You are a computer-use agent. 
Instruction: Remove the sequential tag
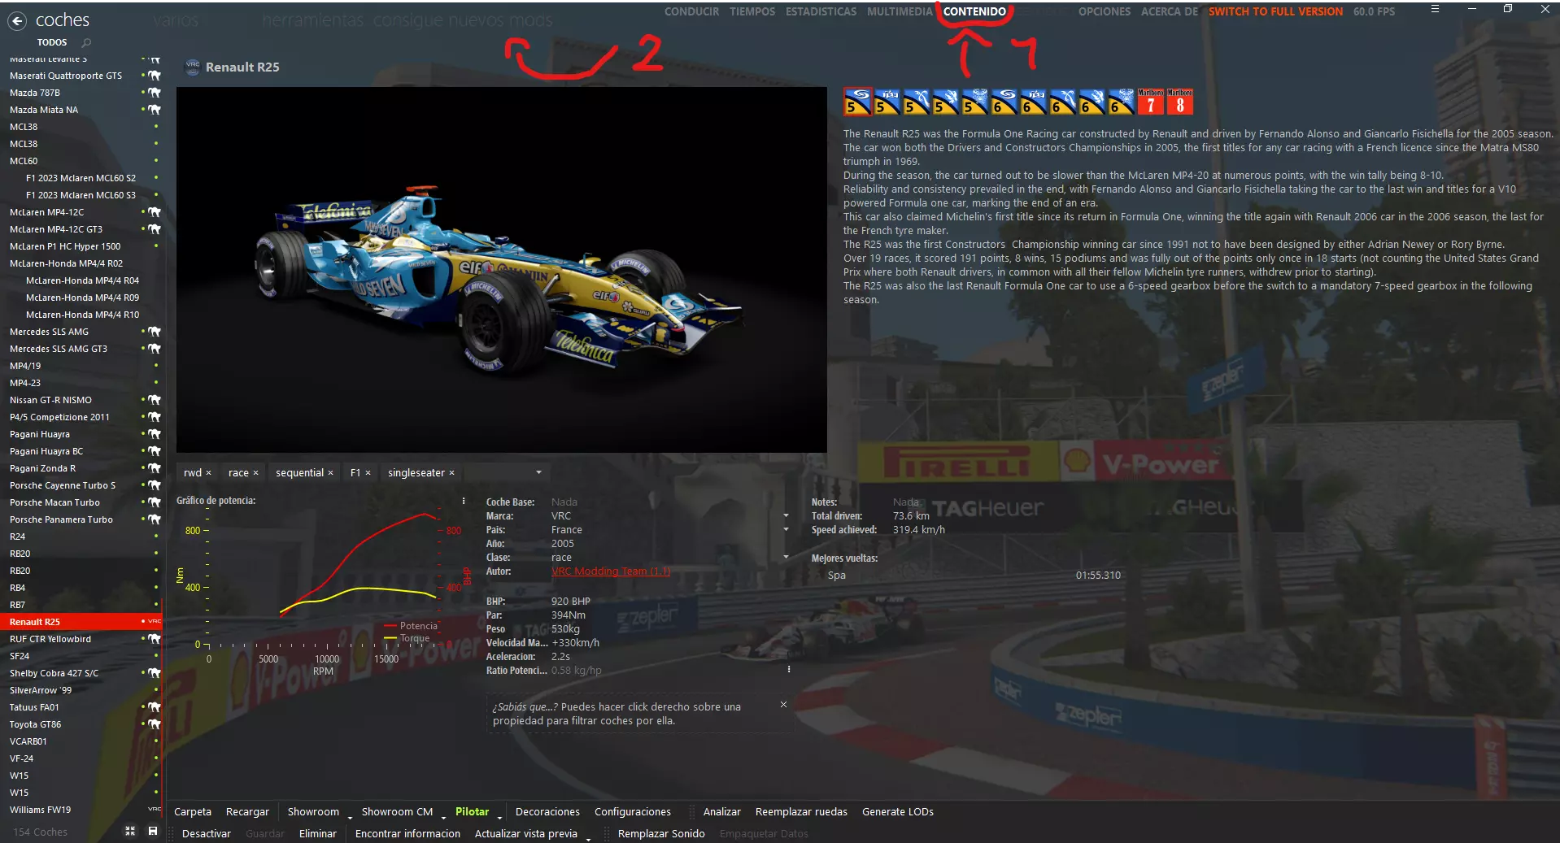click(330, 473)
